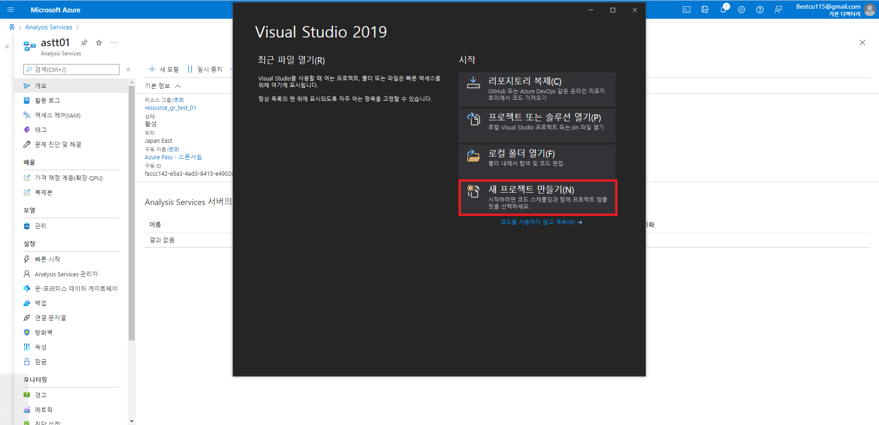Image resolution: width=879 pixels, height=425 pixels.
Task: Open the help question mark icon
Action: pos(760,10)
